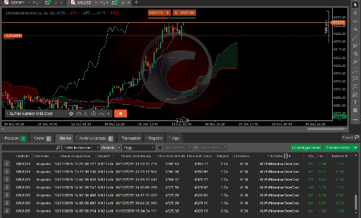Open more drawing tools ellipsis menu
This screenshot has width=361, height=218.
(x=355, y=119)
